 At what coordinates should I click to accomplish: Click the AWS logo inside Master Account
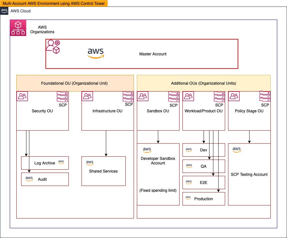click(x=95, y=52)
